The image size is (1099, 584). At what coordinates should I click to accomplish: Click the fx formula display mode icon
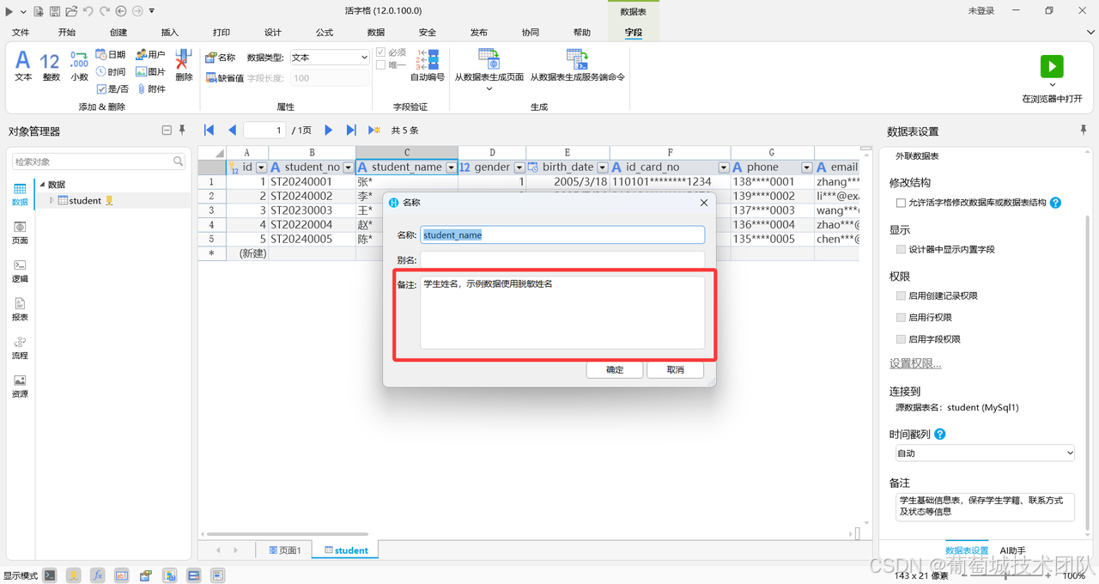tap(98, 575)
